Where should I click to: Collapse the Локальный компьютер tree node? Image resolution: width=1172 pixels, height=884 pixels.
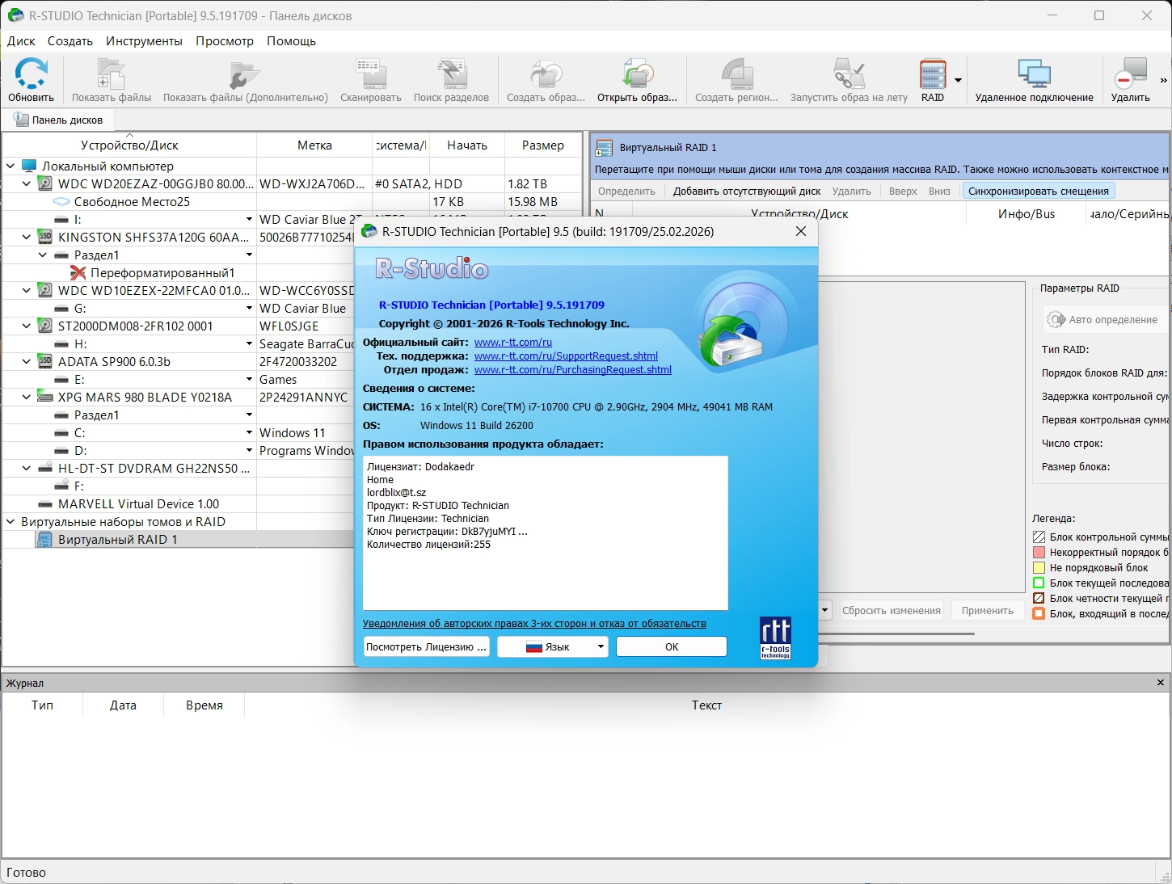click(x=11, y=166)
